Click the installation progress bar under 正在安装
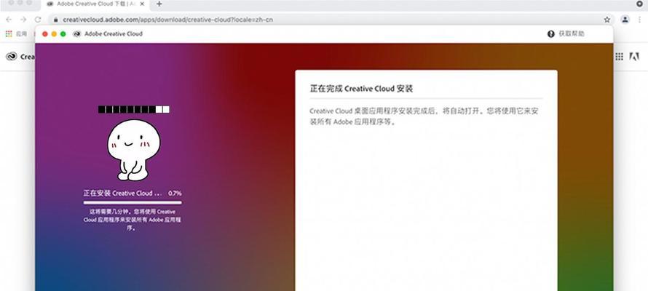 coord(133,203)
